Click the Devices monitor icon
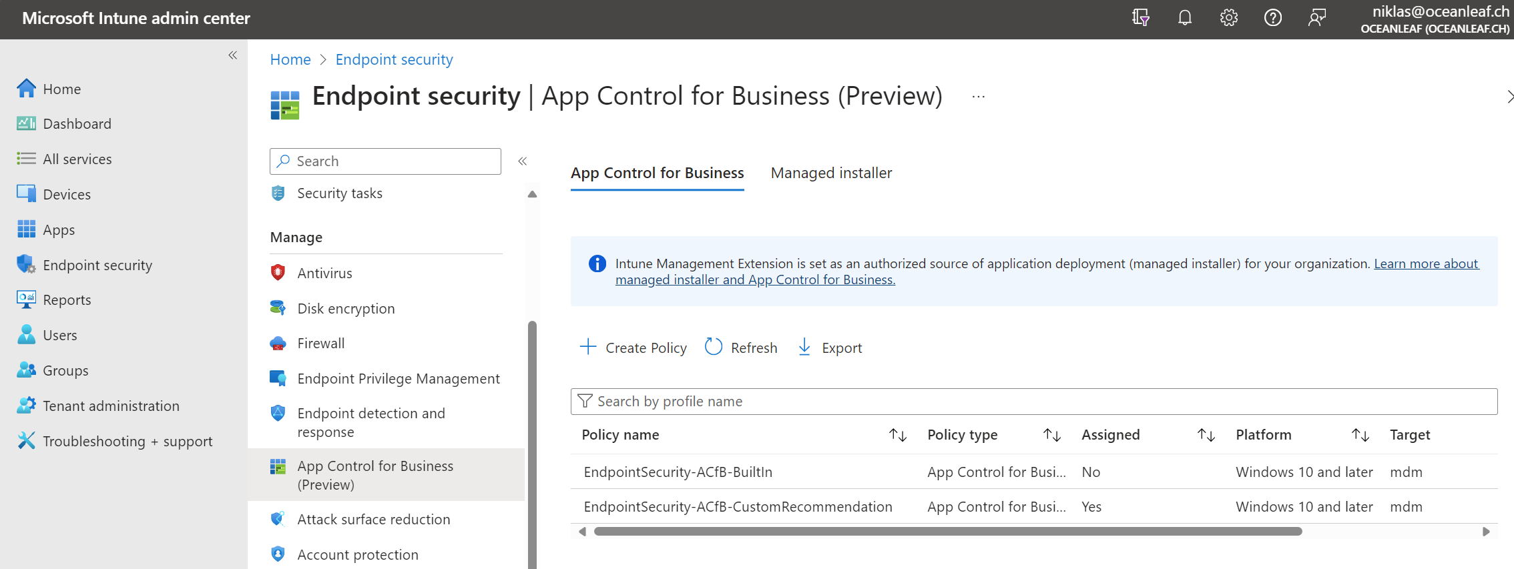 coord(27,193)
